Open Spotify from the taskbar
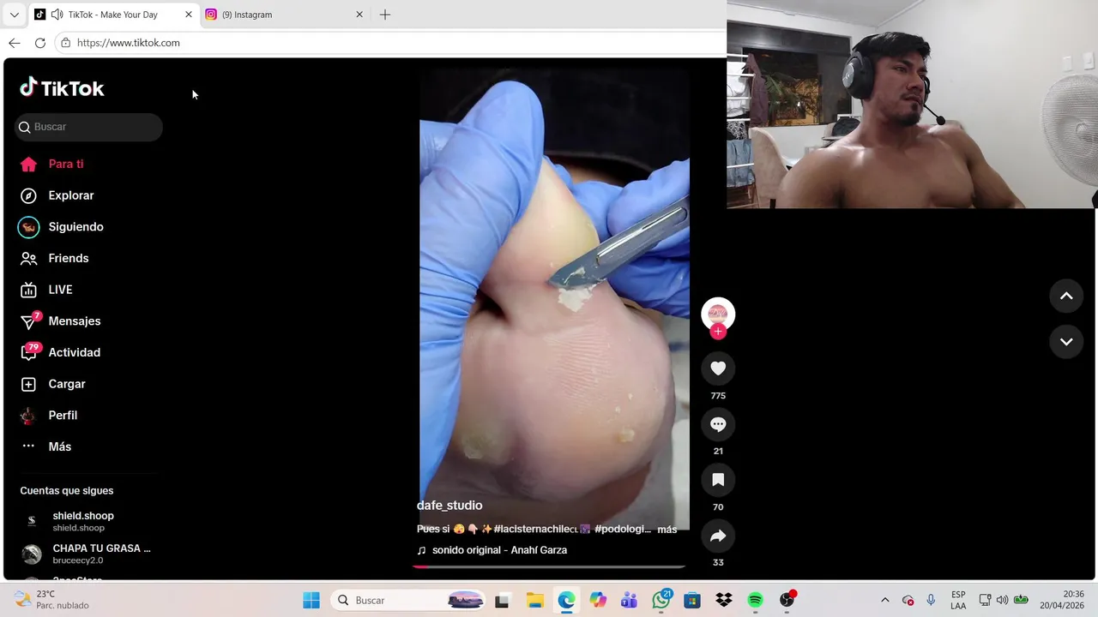The image size is (1098, 617). tap(755, 601)
